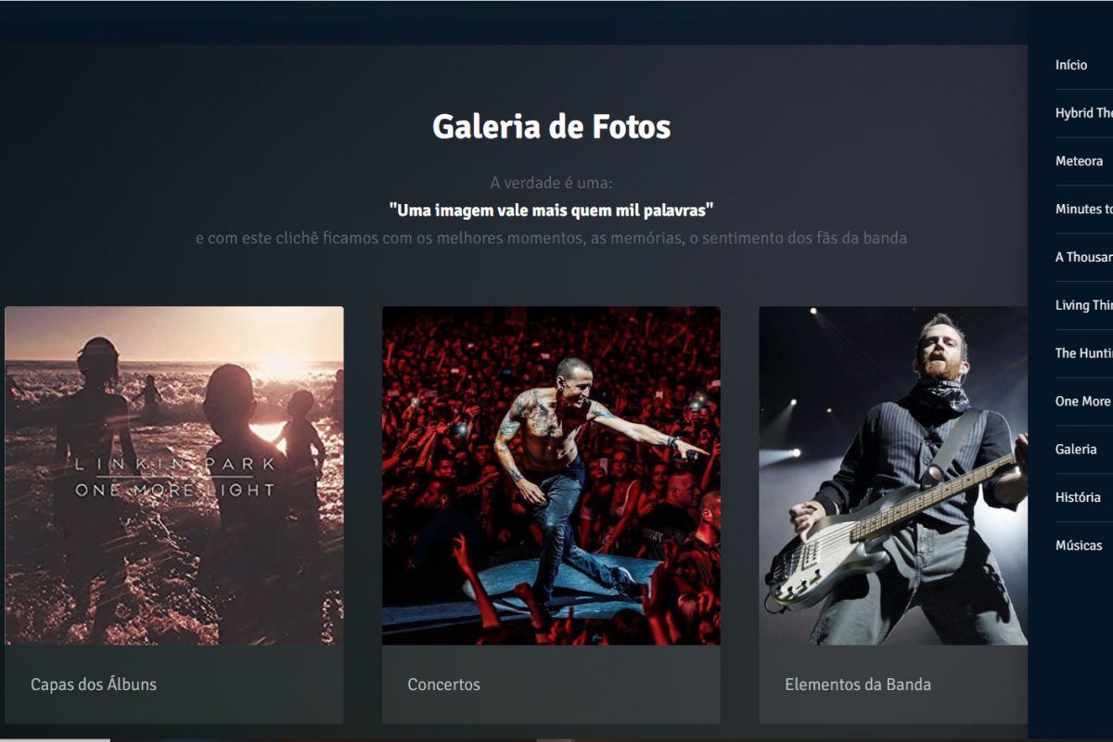
Task: Navigate to Living Things in the sidebar
Action: (x=1083, y=305)
